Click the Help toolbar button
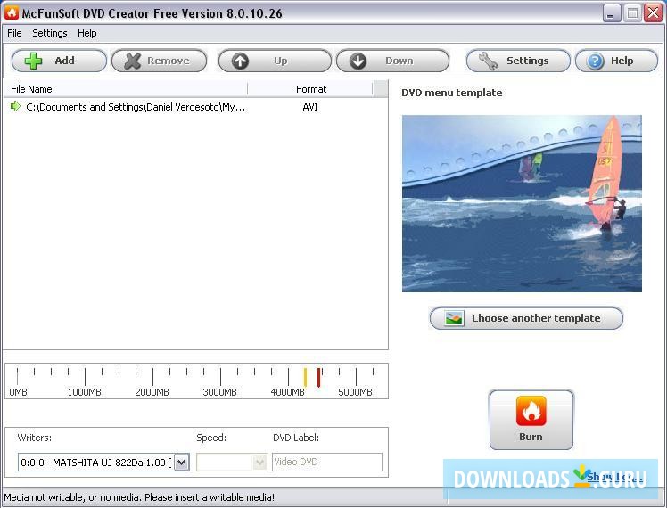Screen dimensions: 667x508 pos(616,61)
